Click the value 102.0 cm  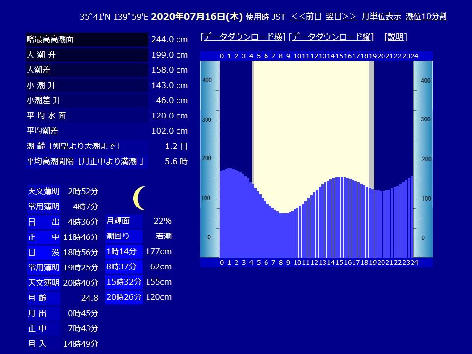(170, 131)
